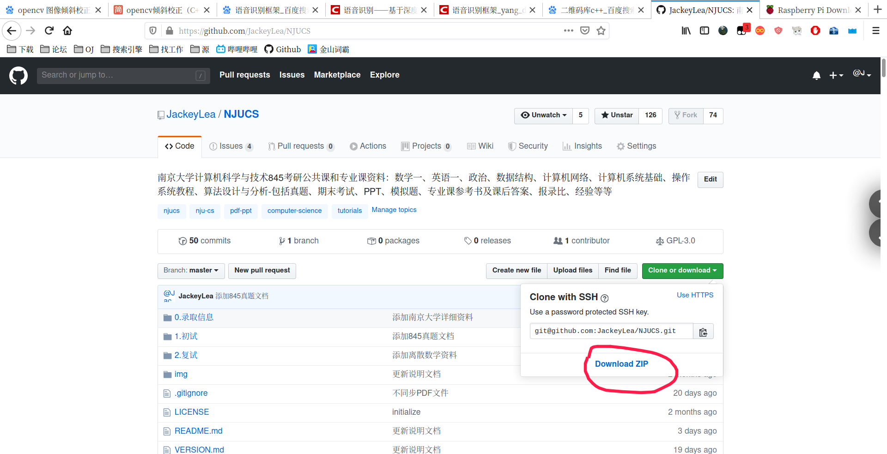The height and width of the screenshot is (454, 887).
Task: Click New pull request button
Action: point(262,271)
